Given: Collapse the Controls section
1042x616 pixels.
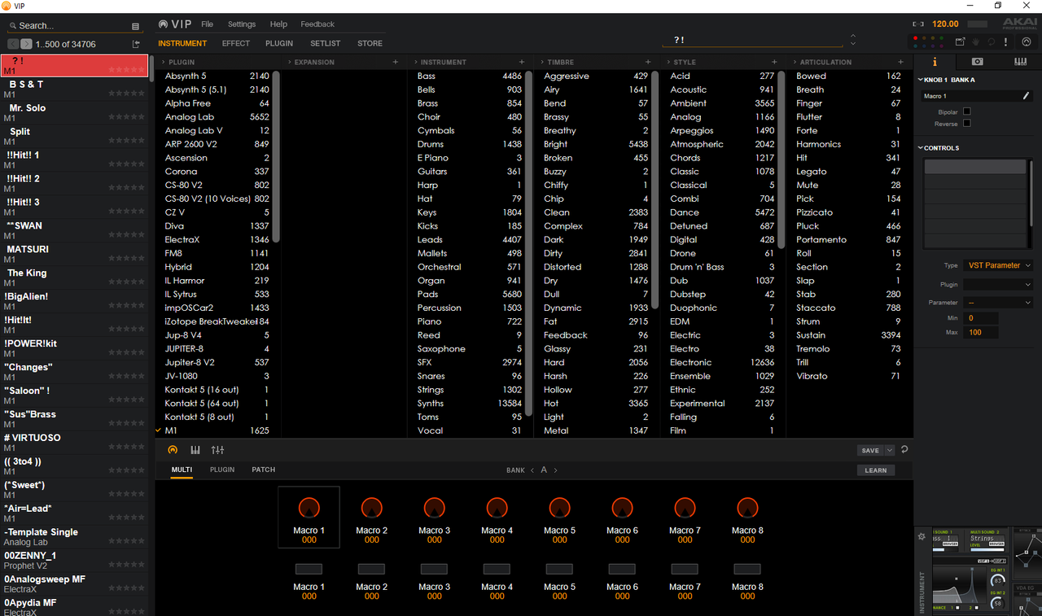Looking at the screenshot, I should click(x=920, y=148).
